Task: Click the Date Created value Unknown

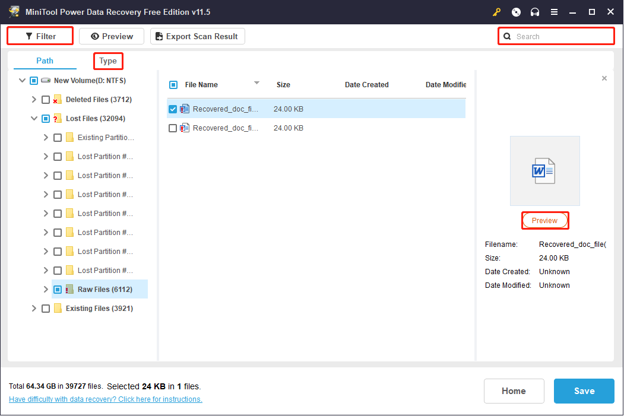Action: click(555, 272)
